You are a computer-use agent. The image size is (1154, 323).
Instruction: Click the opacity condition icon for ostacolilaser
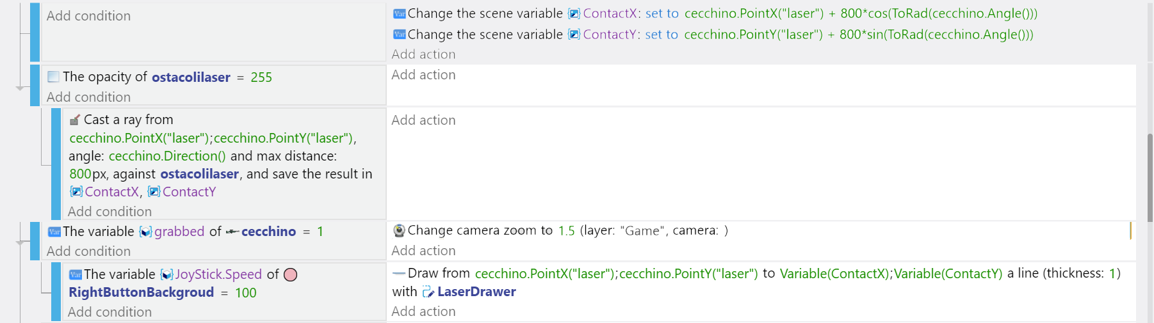click(54, 77)
